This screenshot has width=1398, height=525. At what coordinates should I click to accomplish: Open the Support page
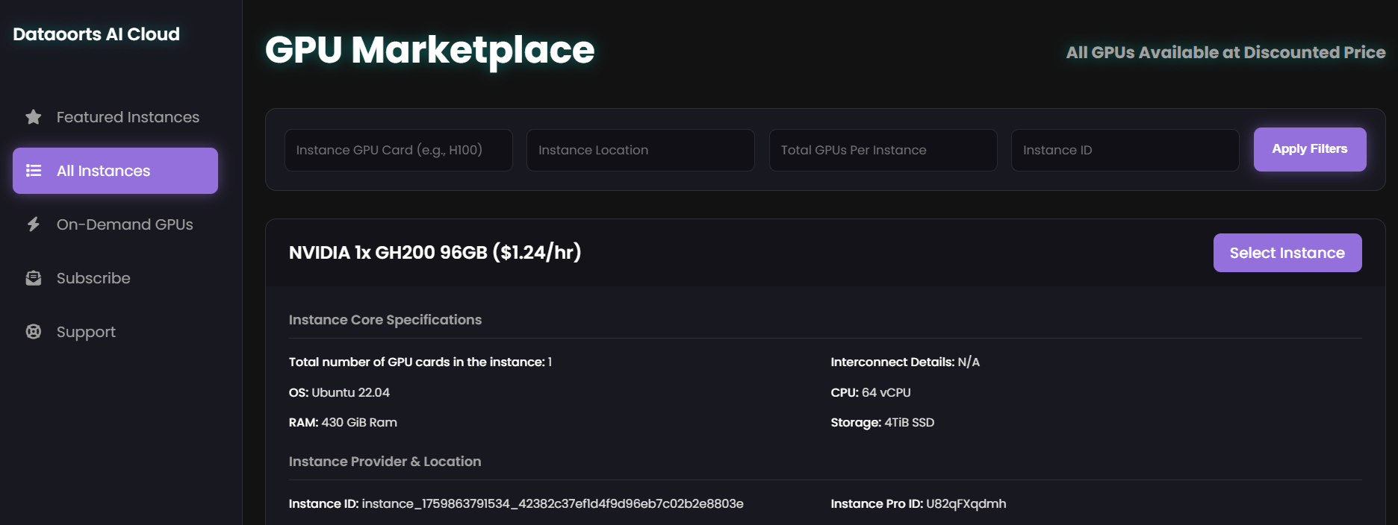click(x=115, y=332)
